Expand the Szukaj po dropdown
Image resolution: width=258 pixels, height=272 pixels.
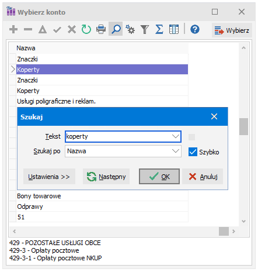click(x=176, y=151)
